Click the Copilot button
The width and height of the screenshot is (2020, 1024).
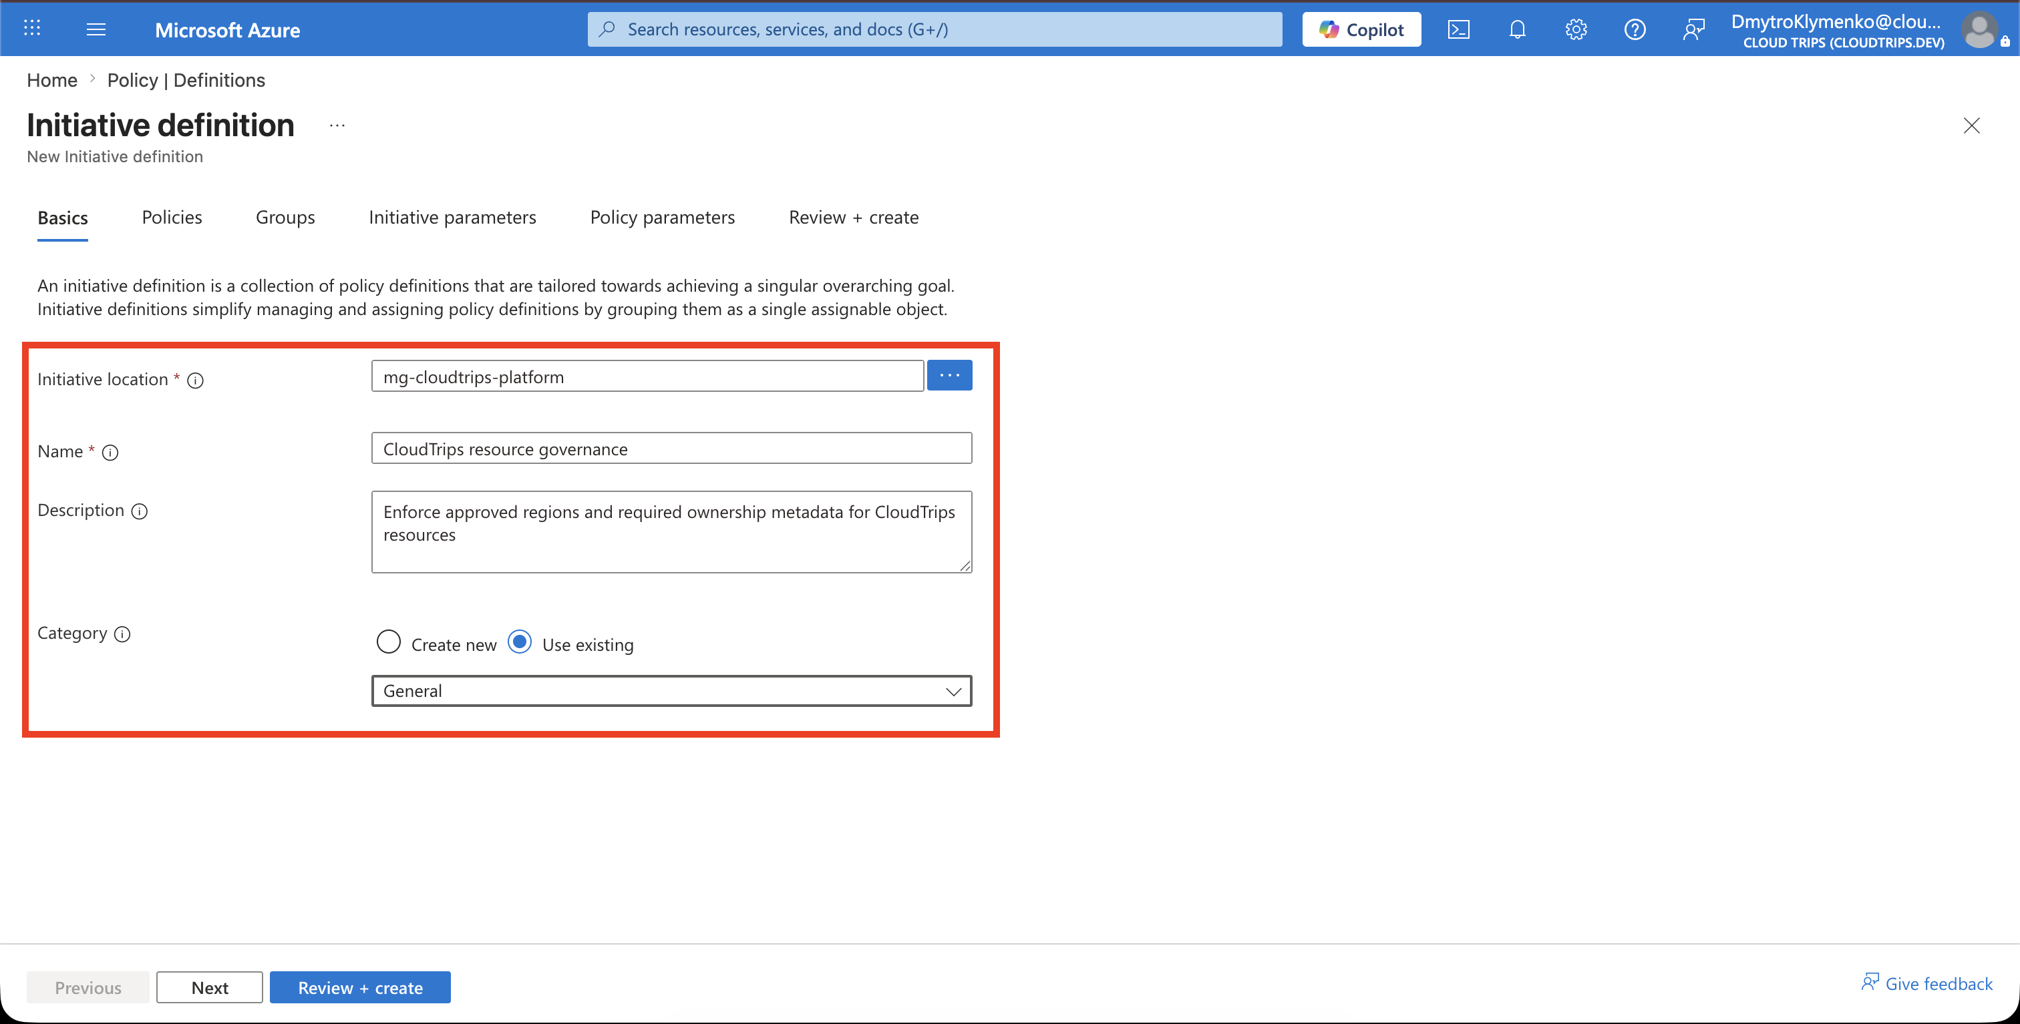[x=1361, y=30]
